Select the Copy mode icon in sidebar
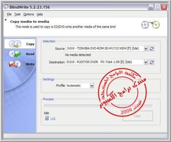 click(x=15, y=44)
